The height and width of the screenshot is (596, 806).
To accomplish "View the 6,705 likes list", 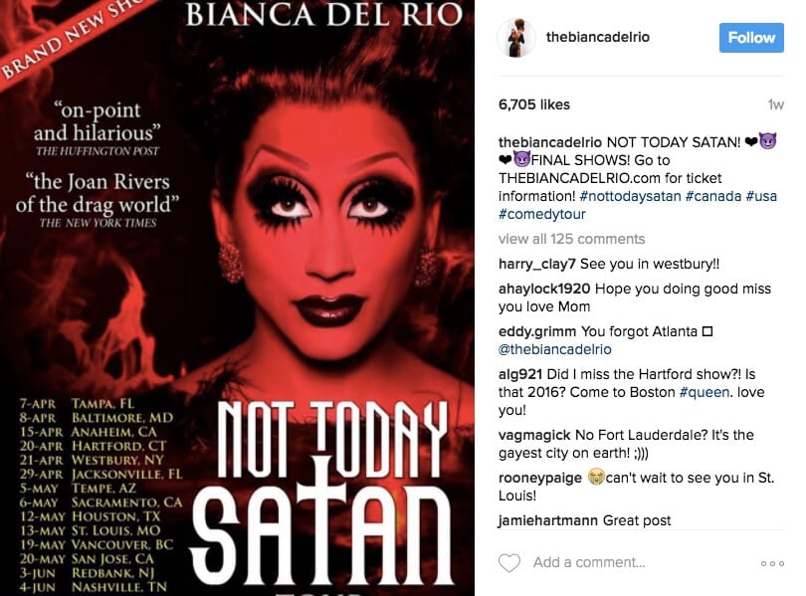I will 534,104.
